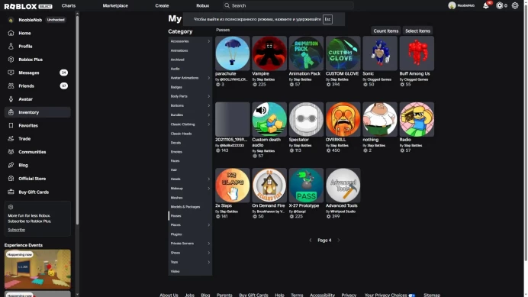Screen dimensions: 528x297
Task: Click Slap Battles creator link under Vampire
Action: coord(266,79)
